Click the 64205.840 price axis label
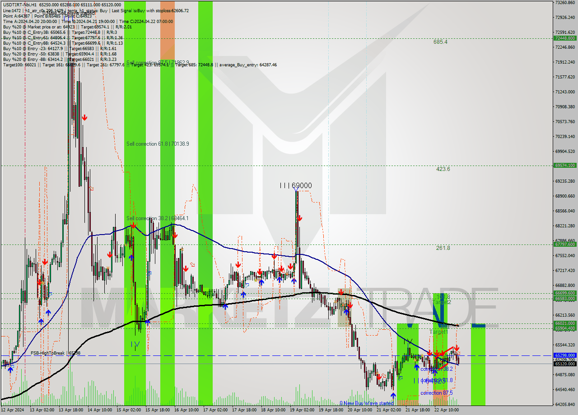This screenshot has height=415, width=578. 564,405
